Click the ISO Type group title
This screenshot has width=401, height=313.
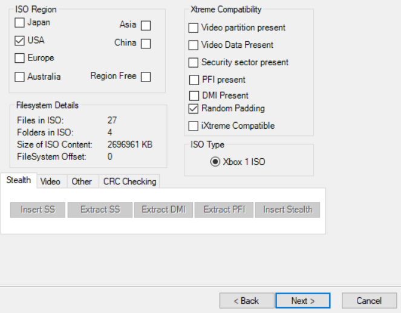[207, 144]
